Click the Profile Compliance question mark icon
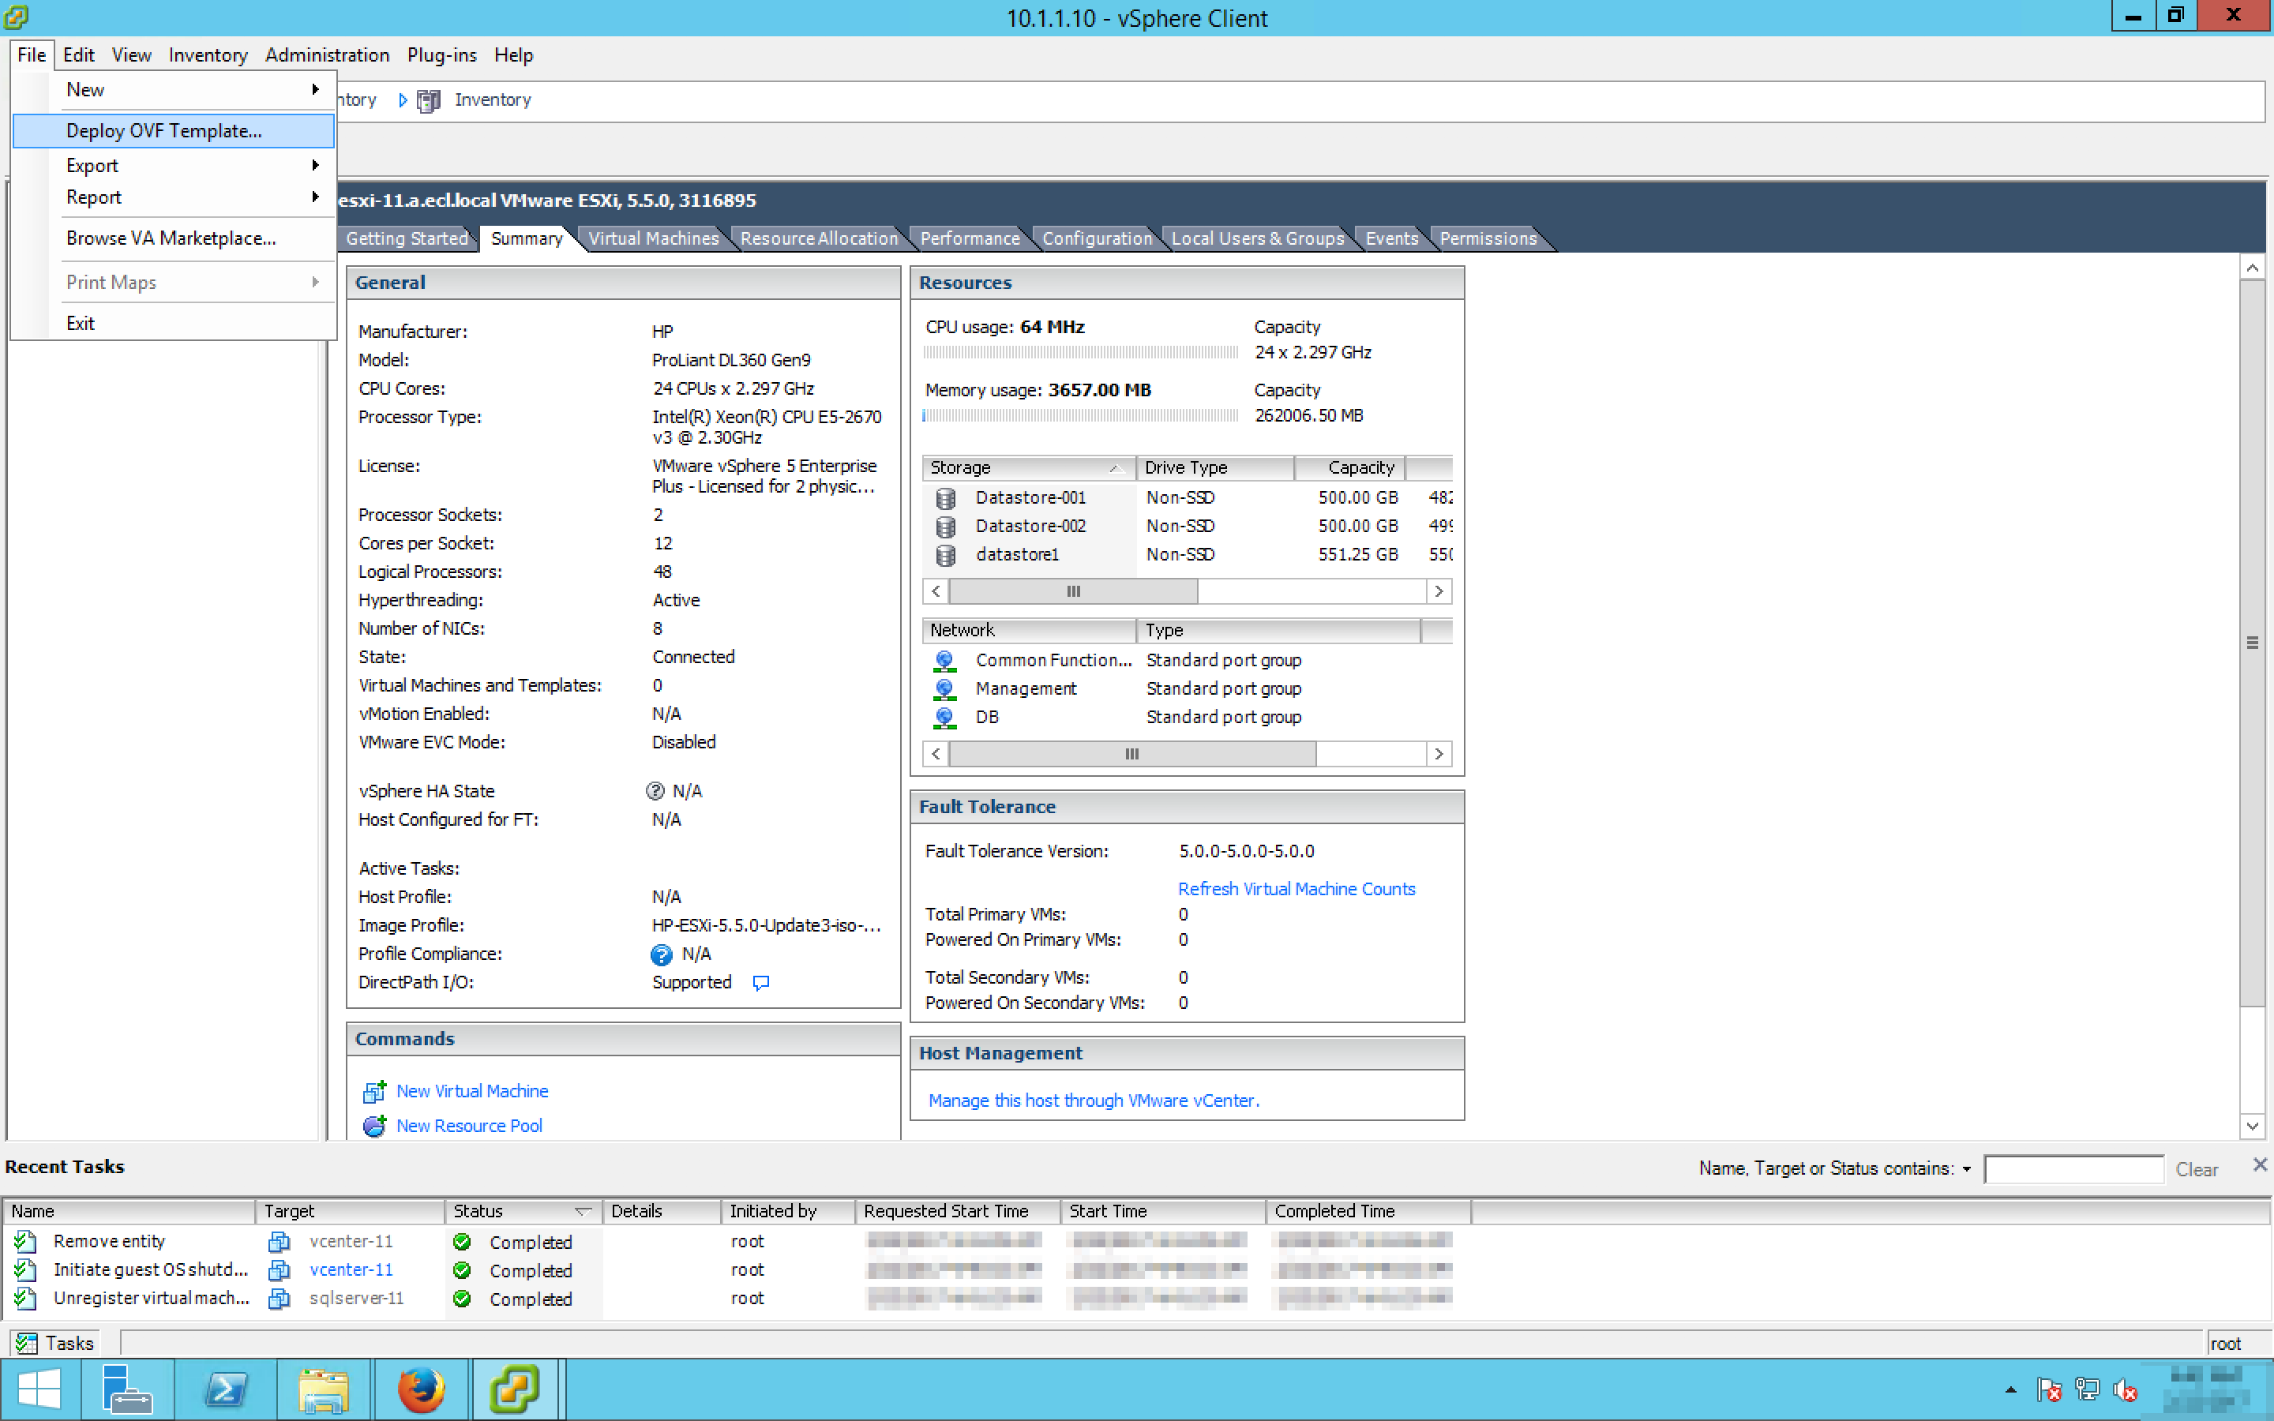Viewport: 2274px width, 1421px height. (662, 955)
